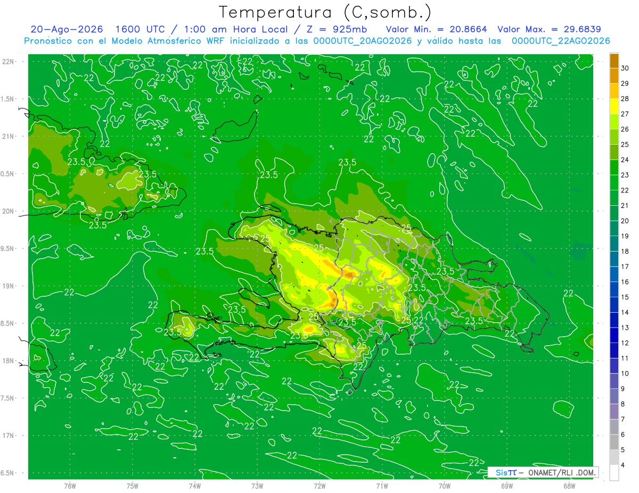Click the 71W longitude axis label

tap(382, 486)
